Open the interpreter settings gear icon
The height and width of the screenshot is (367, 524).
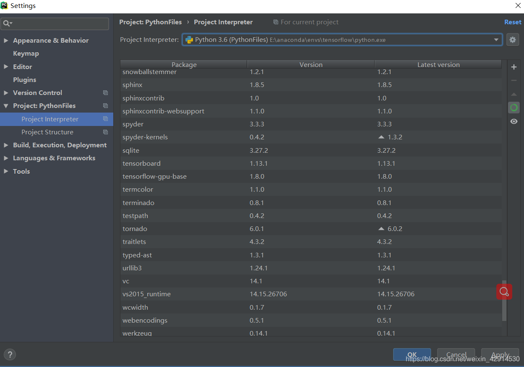pyautogui.click(x=512, y=40)
